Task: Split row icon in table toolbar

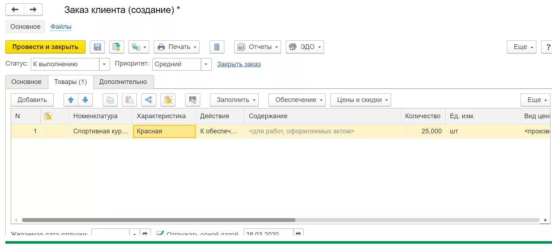Action: [149, 100]
